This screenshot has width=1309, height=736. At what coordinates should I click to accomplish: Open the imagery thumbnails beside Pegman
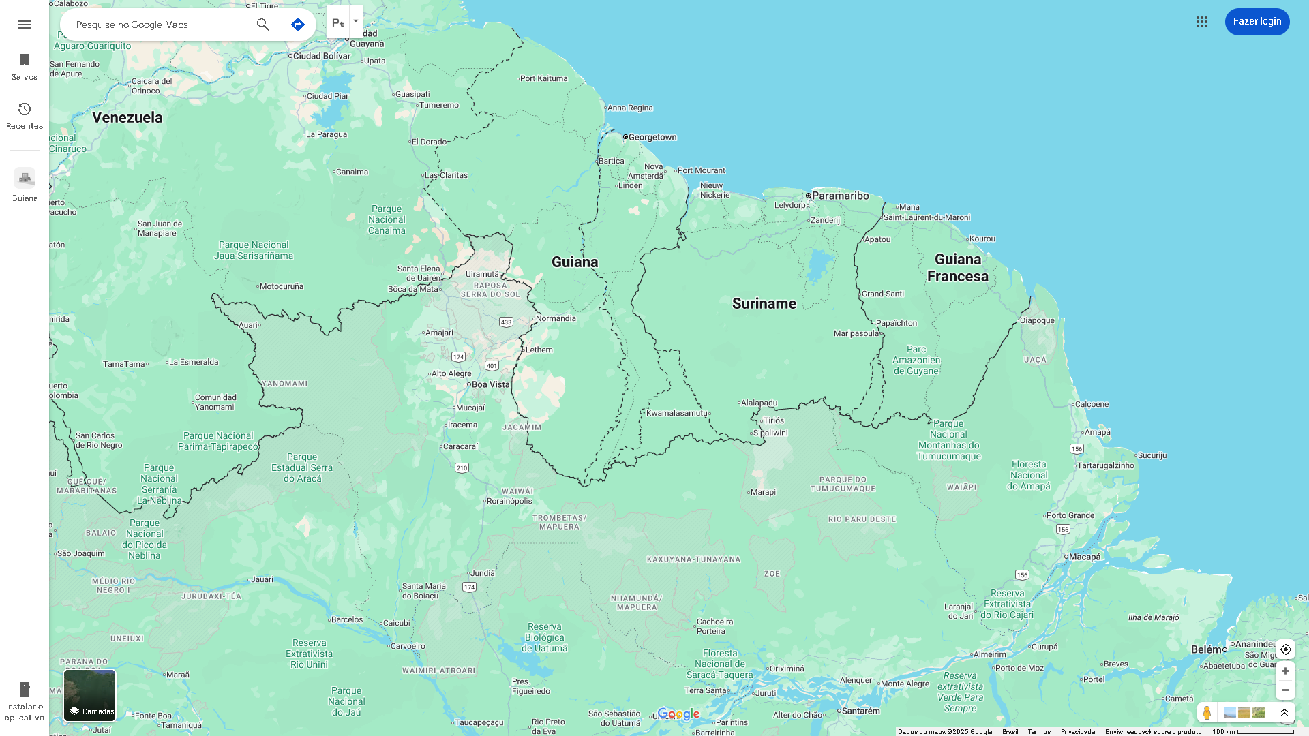coord(1244,713)
